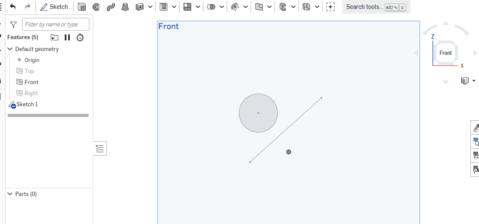Select the Loft tool
This screenshot has height=224, width=479.
click(125, 7)
